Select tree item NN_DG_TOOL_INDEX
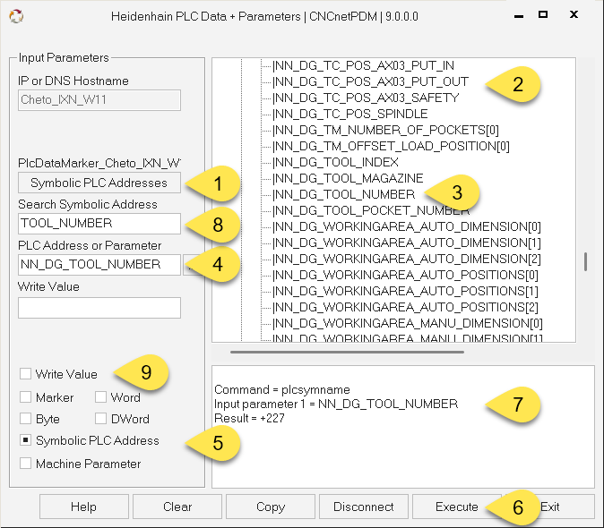 coord(335,162)
